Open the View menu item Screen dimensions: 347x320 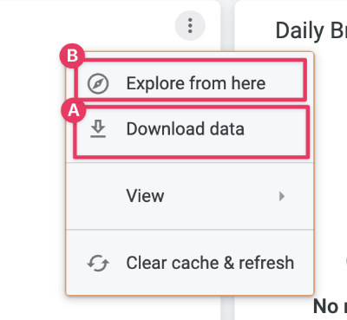click(190, 196)
